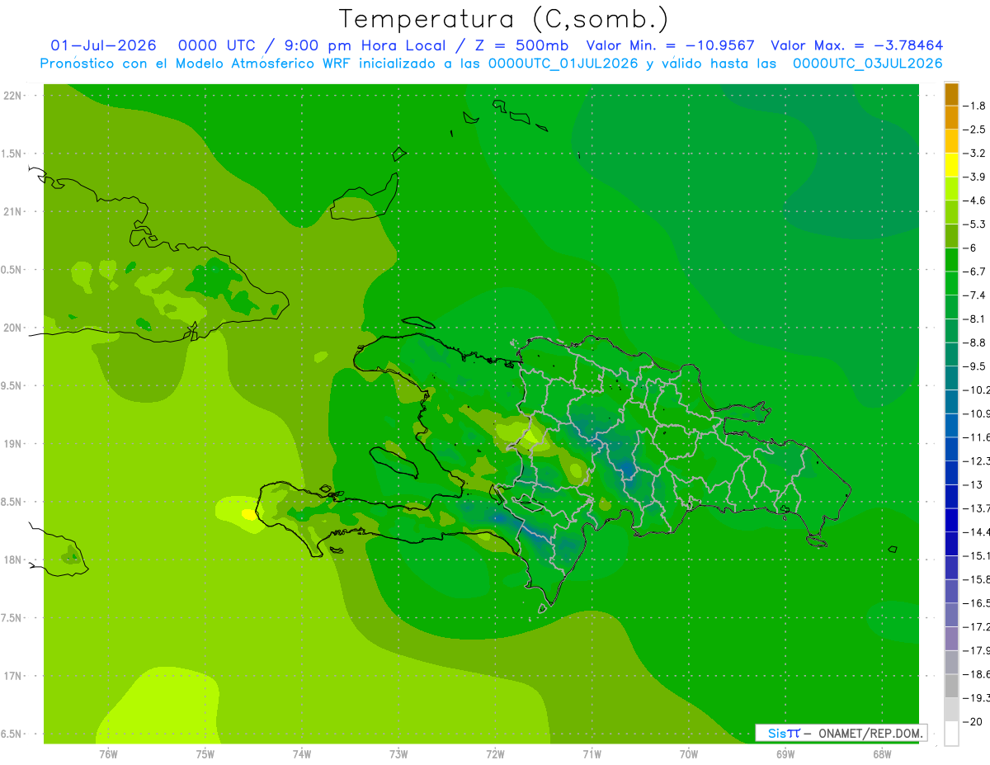Click the '-3.2' colorbar label
Image resolution: width=990 pixels, height=765 pixels.
976,153
